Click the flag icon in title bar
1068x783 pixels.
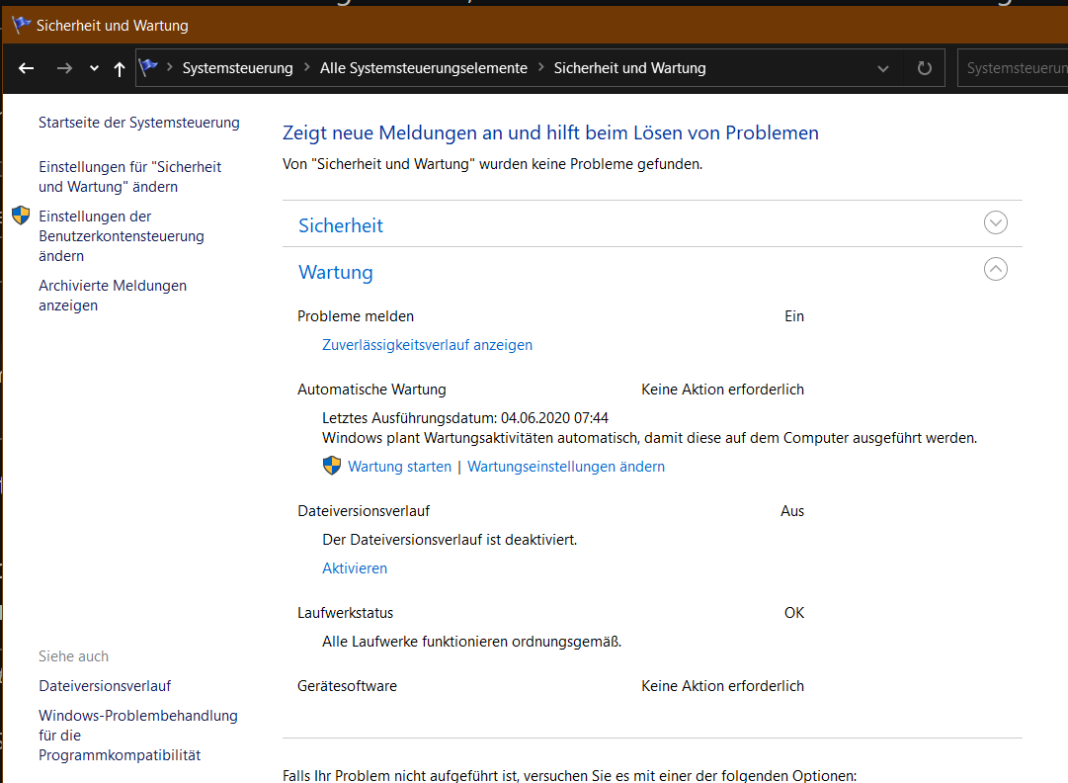tap(21, 26)
